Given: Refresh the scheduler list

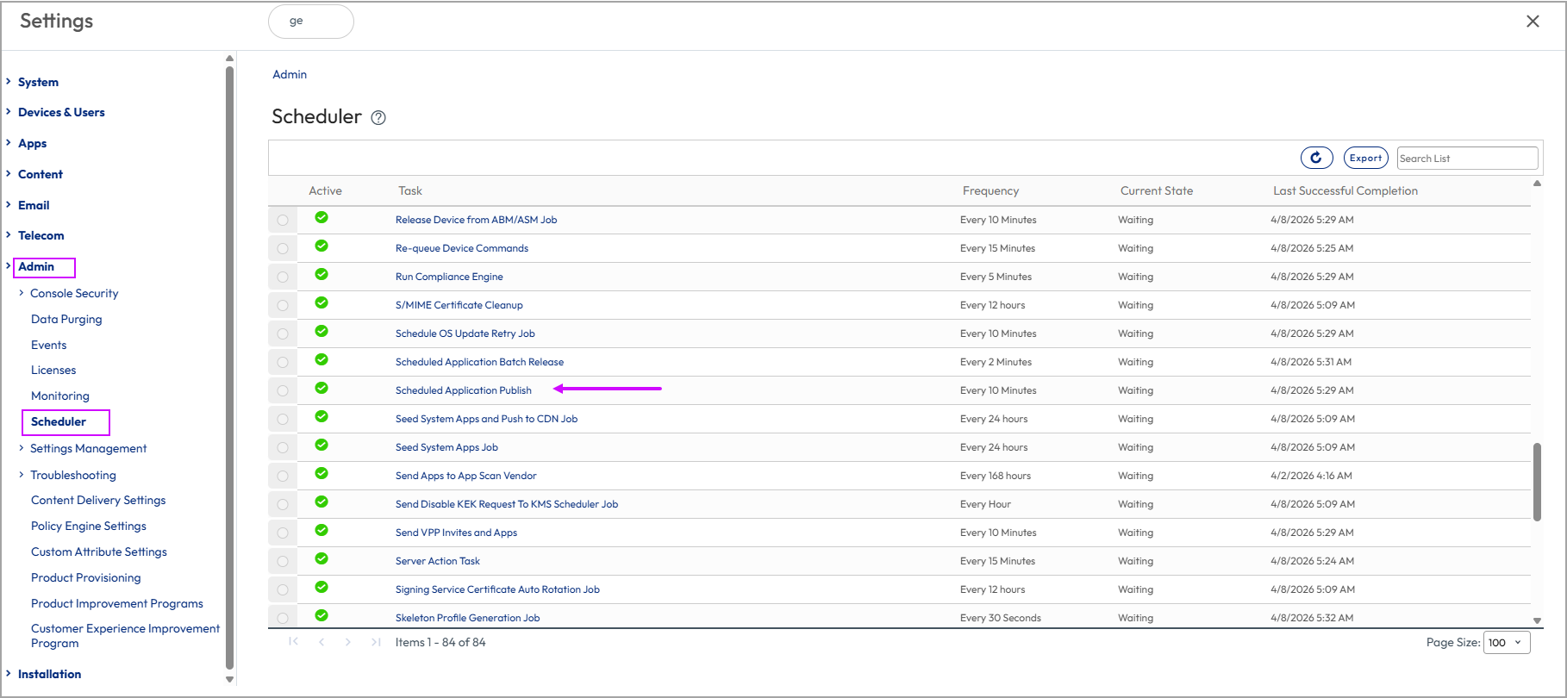Looking at the screenshot, I should [x=1316, y=158].
